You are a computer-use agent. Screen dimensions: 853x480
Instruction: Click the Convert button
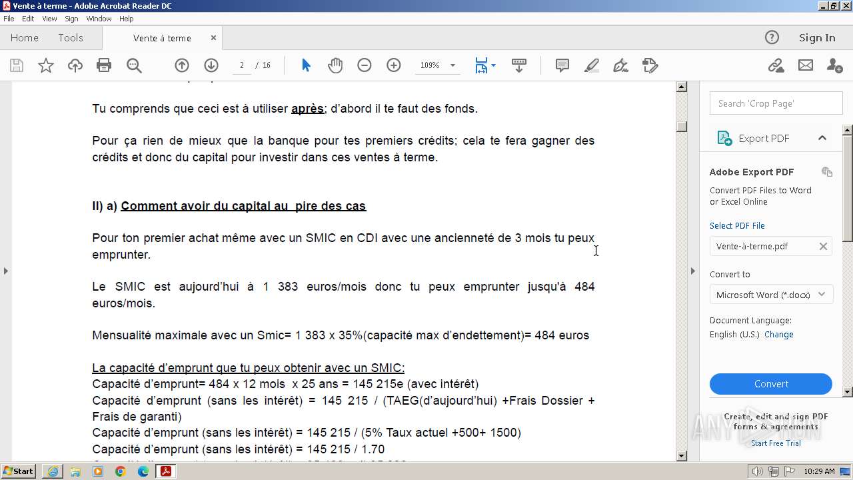tap(771, 384)
